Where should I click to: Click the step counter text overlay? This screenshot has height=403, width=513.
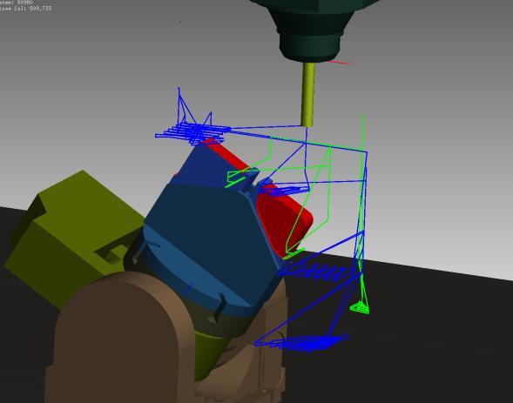pyautogui.click(x=17, y=3)
